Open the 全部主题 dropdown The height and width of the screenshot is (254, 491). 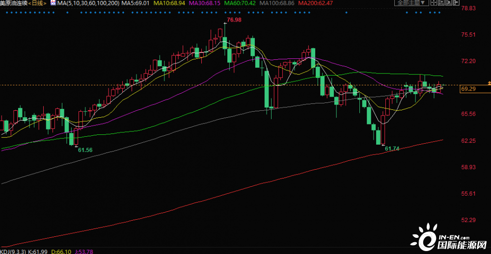tap(412, 3)
